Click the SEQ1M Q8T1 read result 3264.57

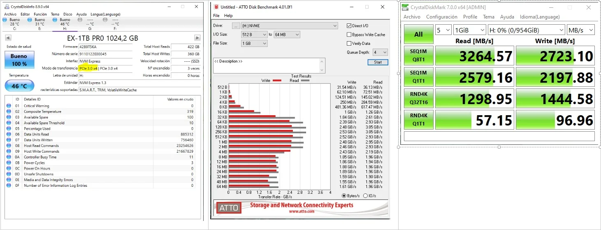(474, 56)
